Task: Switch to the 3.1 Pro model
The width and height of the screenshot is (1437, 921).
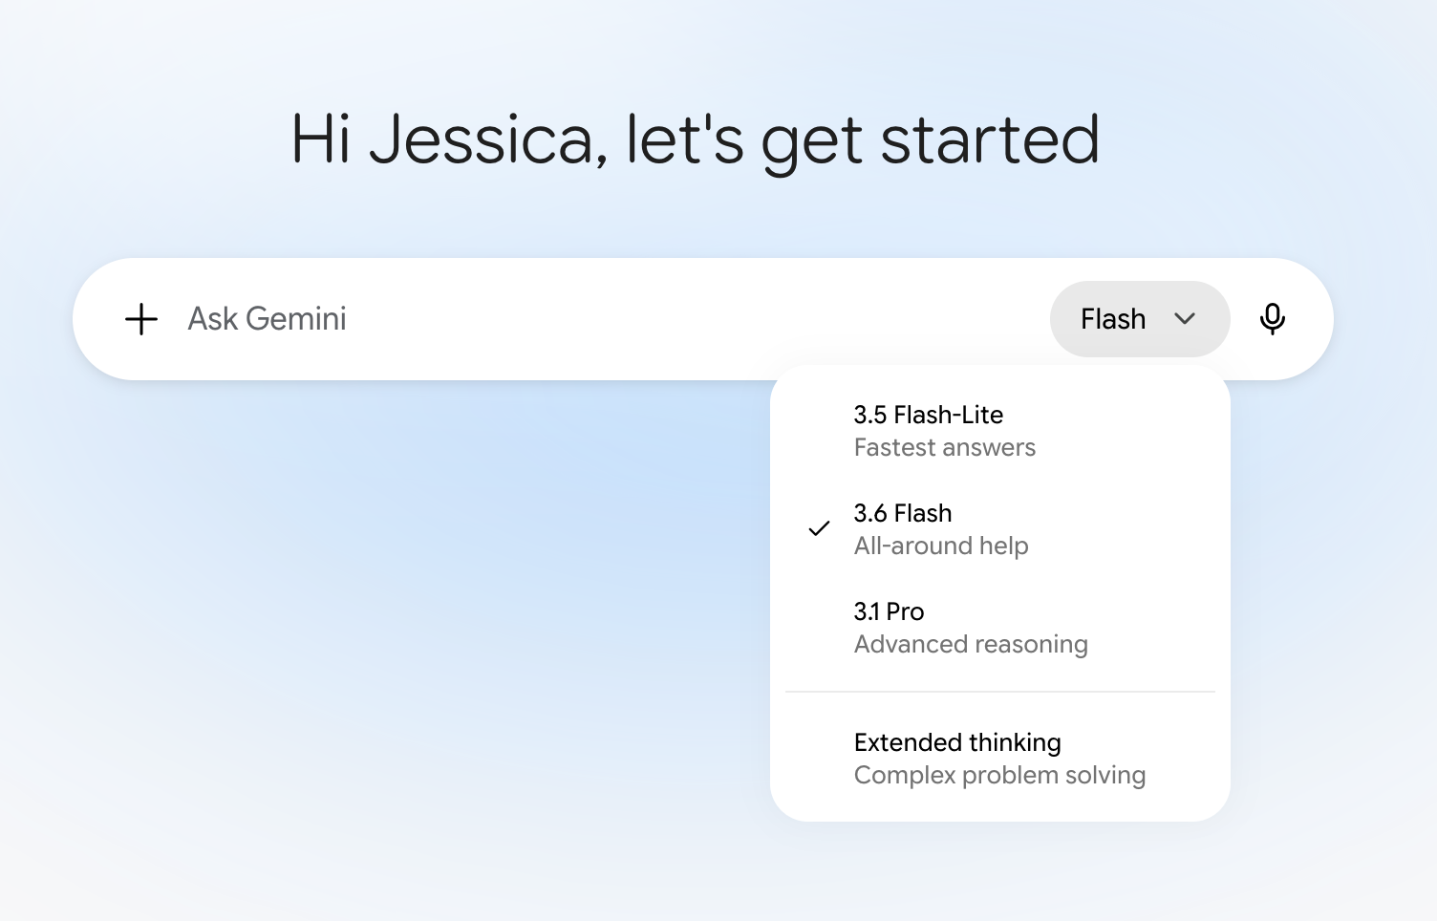Action: point(999,628)
